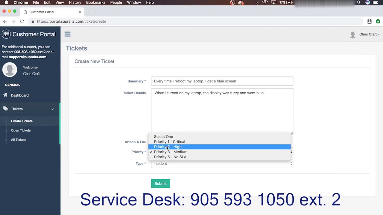
Task: Click inside the Ticket Details text area
Action: [x=222, y=111]
